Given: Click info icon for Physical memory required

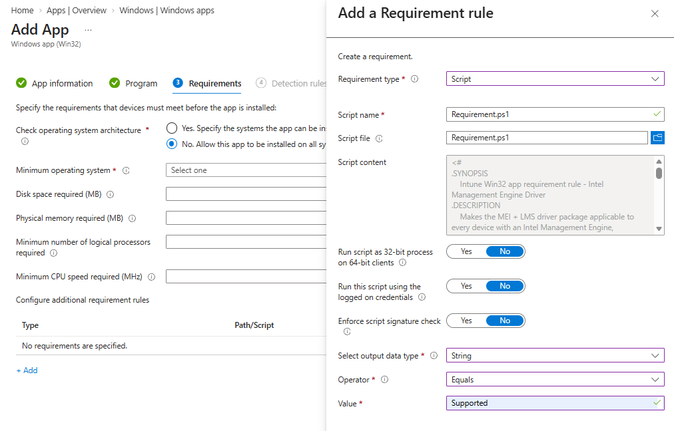Looking at the screenshot, I should point(133,219).
